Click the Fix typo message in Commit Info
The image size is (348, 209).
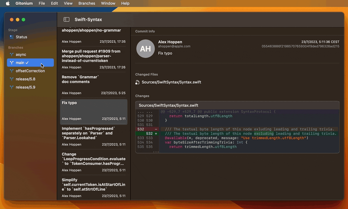165,53
